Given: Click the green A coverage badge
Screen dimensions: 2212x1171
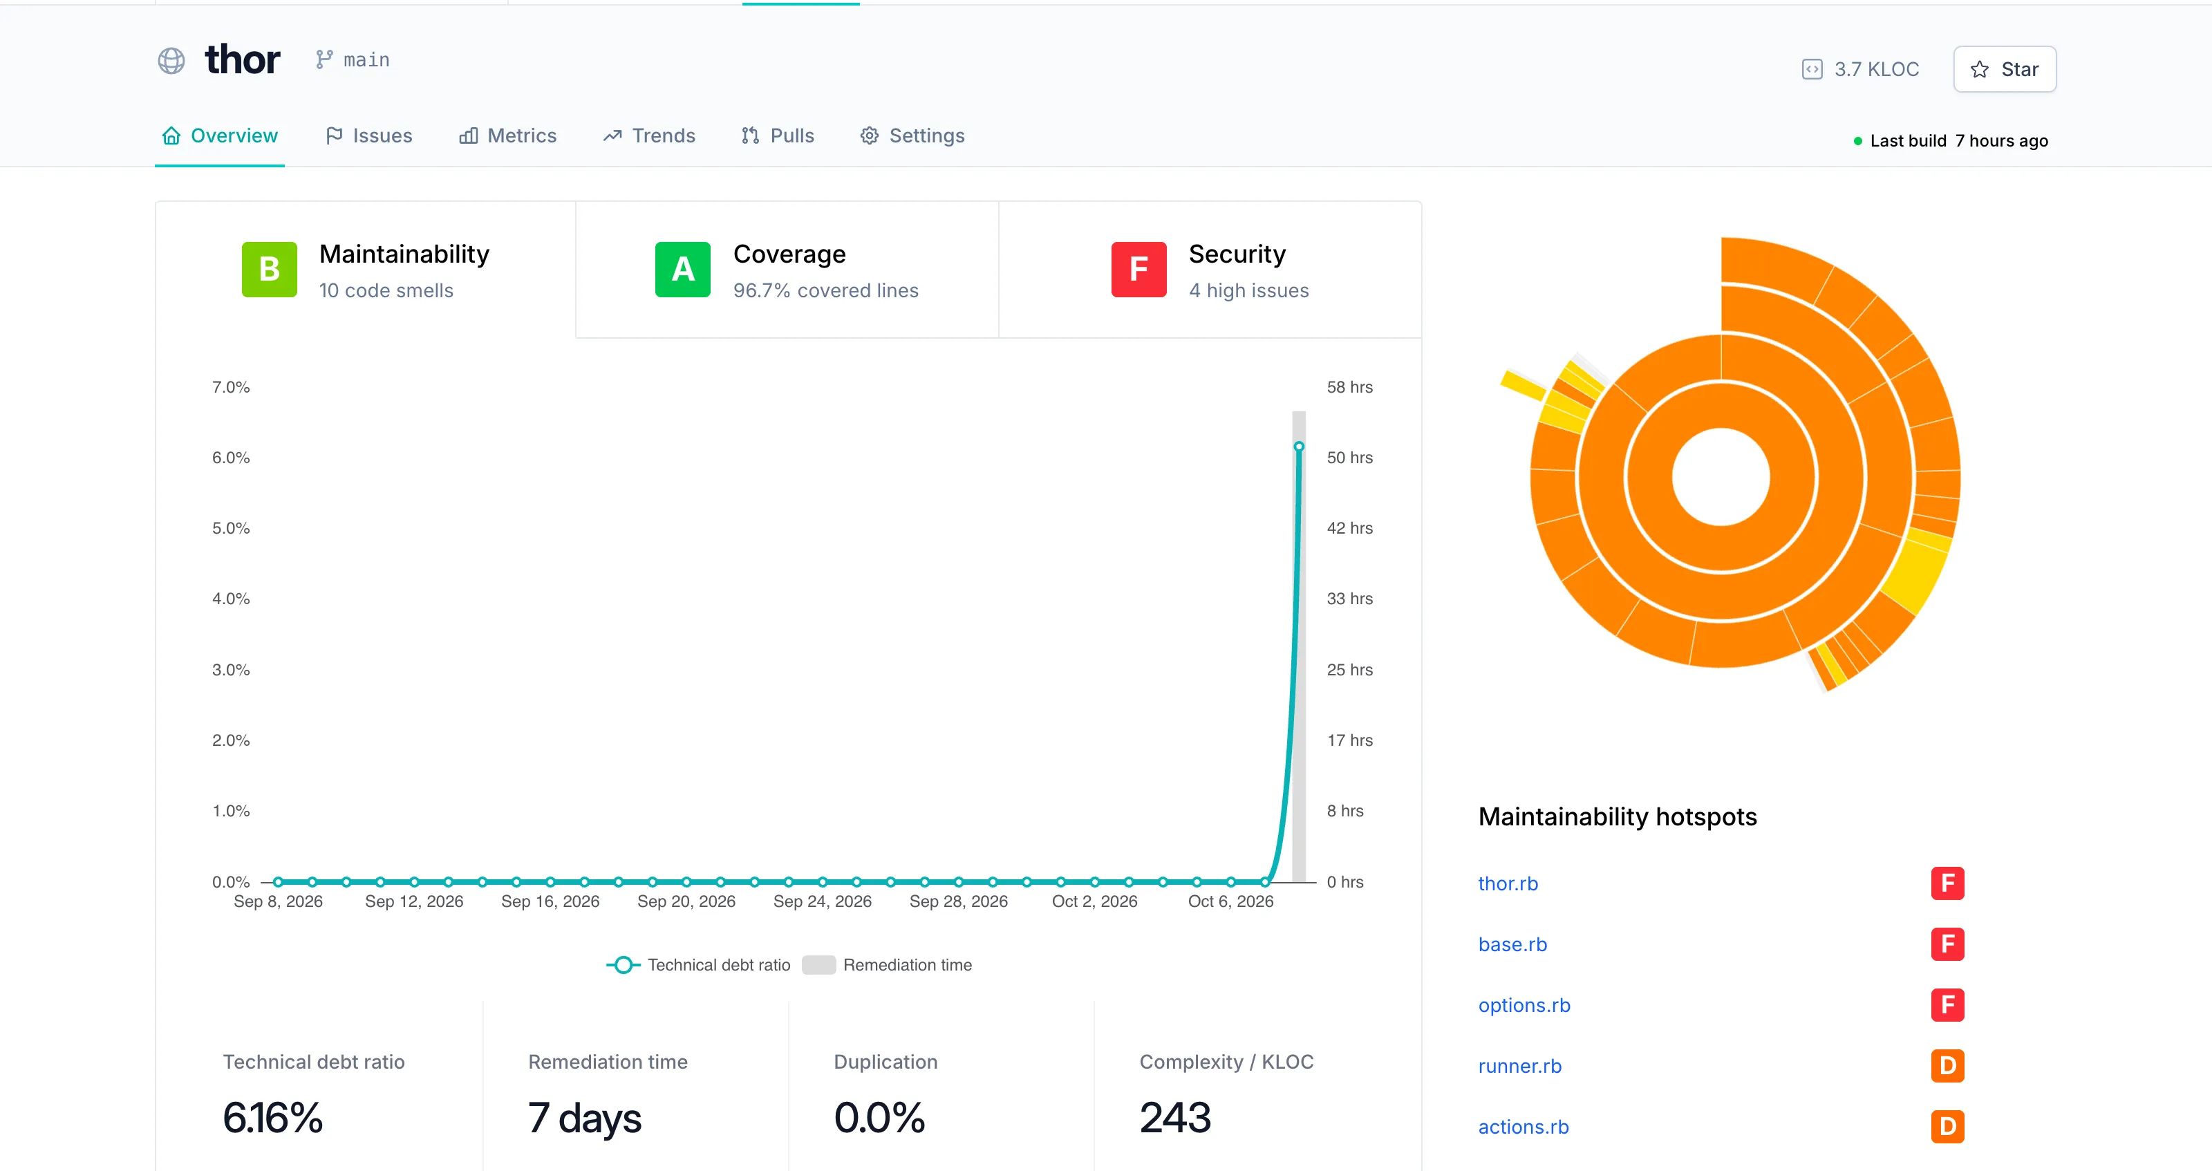Looking at the screenshot, I should 683,270.
